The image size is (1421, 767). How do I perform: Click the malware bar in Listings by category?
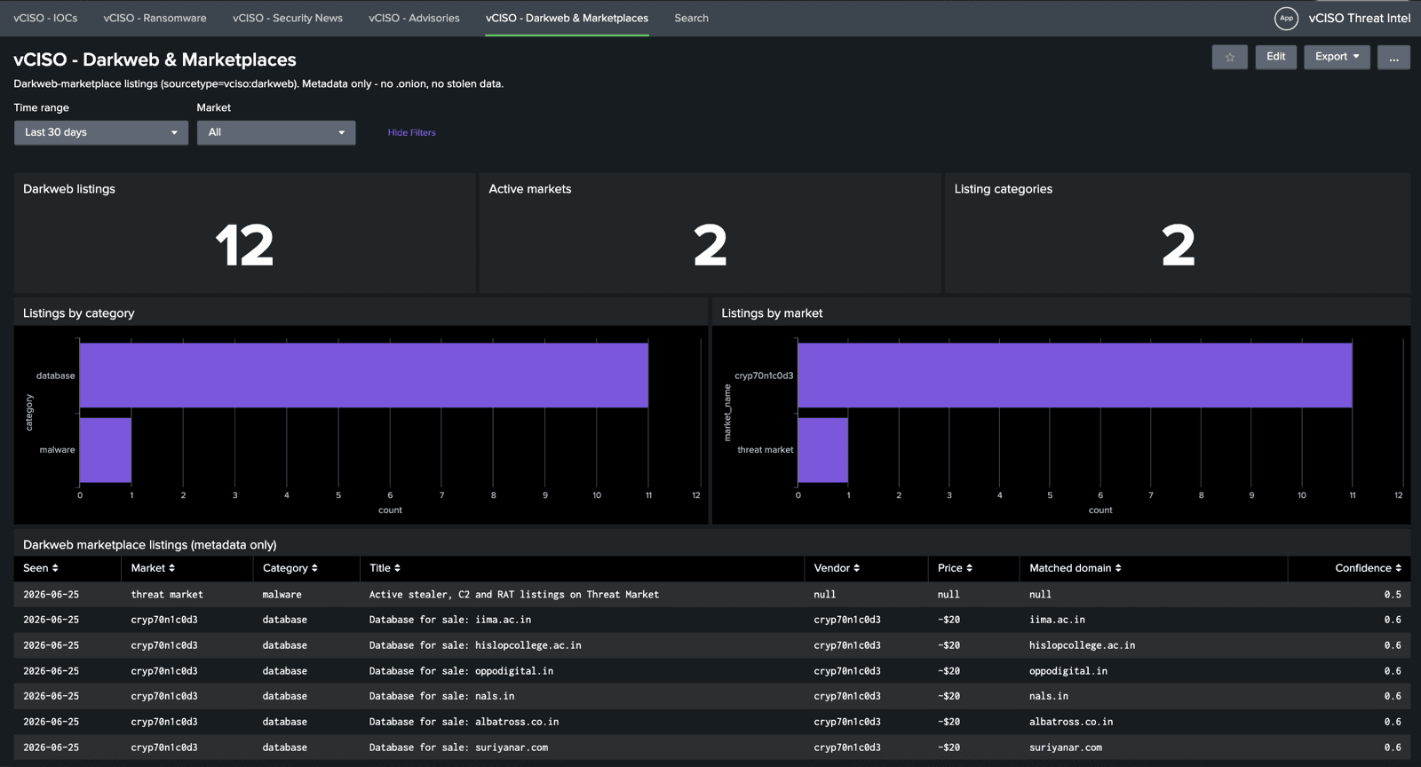click(x=106, y=450)
